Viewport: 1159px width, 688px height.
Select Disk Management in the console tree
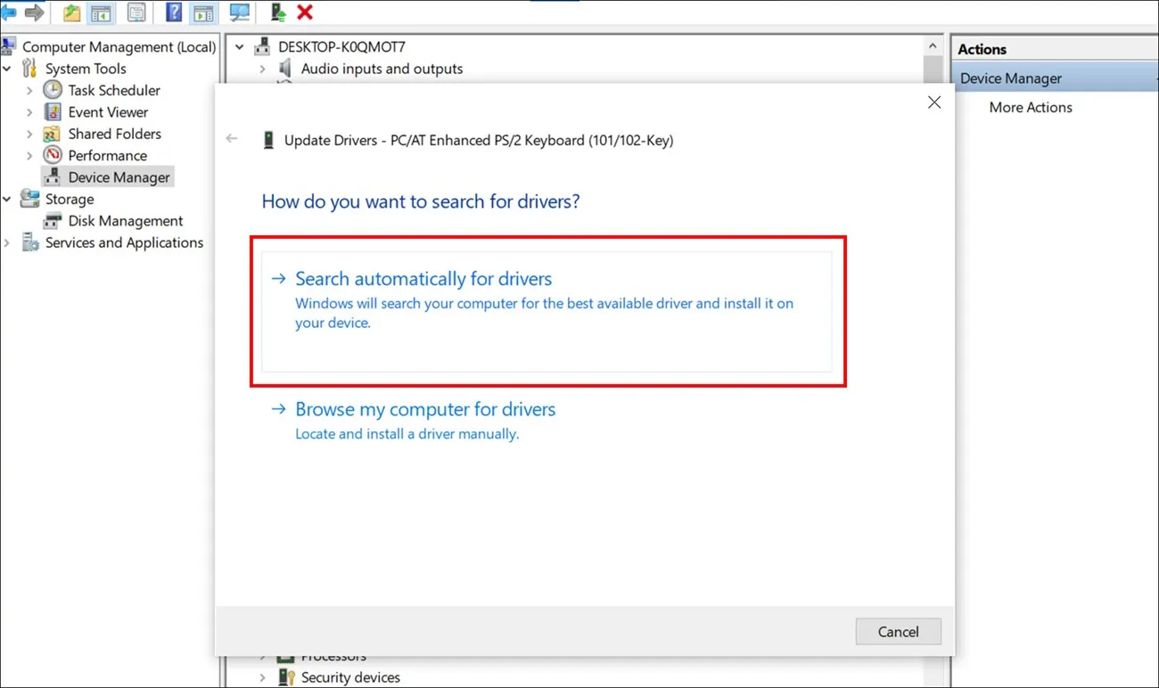(125, 221)
